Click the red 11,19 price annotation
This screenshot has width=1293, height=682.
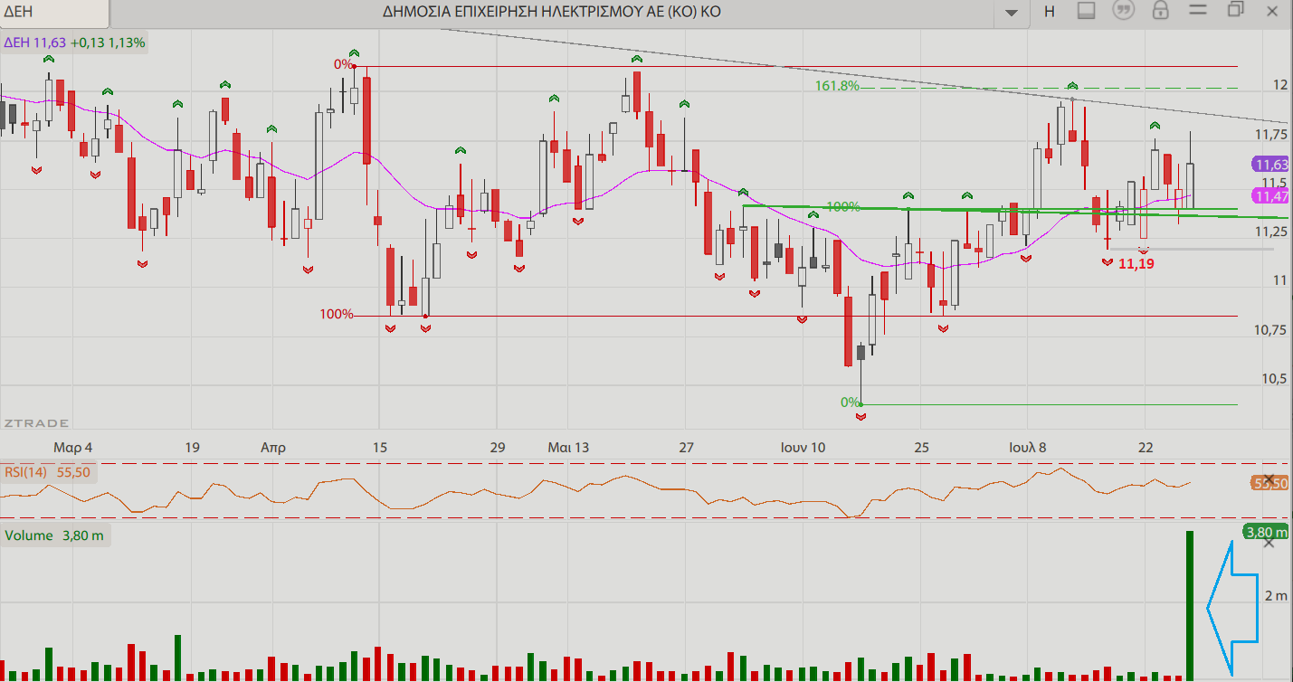[x=1136, y=264]
